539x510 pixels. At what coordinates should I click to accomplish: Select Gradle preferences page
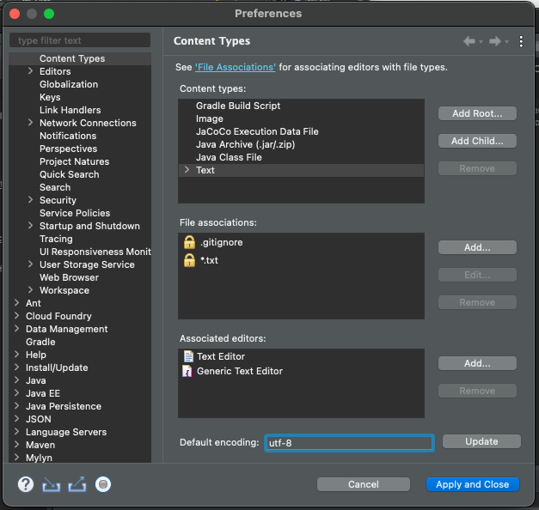[40, 342]
